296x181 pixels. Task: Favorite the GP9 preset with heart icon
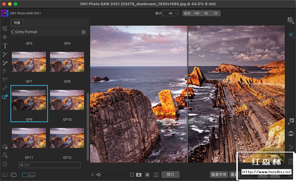(44, 92)
